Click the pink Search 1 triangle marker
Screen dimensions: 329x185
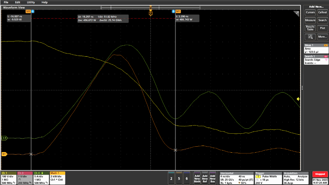click(x=325, y=60)
